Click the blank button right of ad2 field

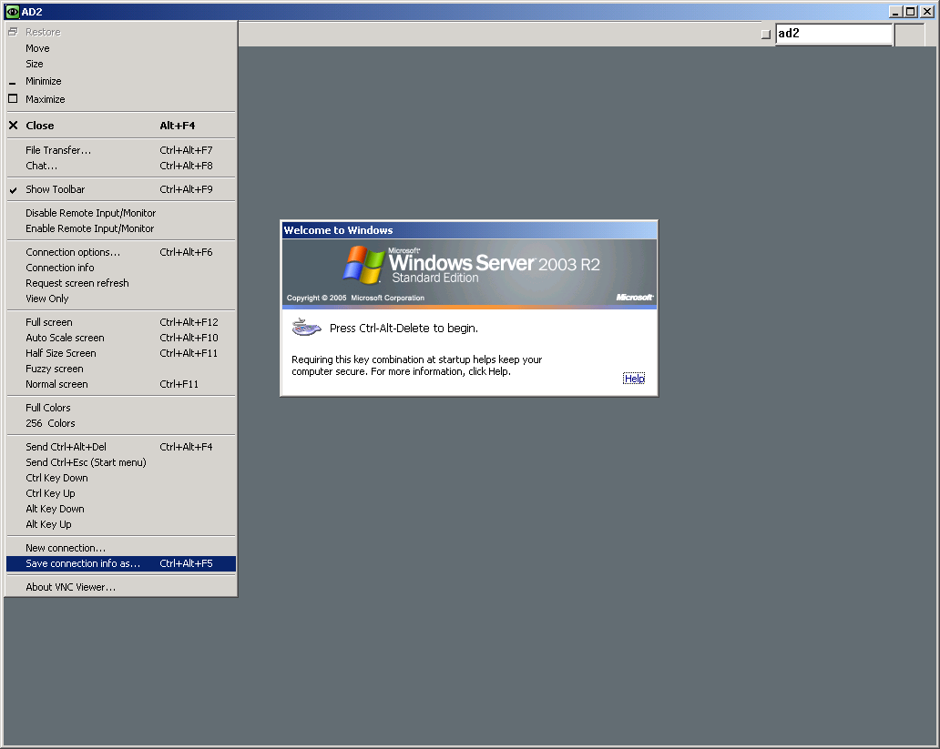[908, 35]
